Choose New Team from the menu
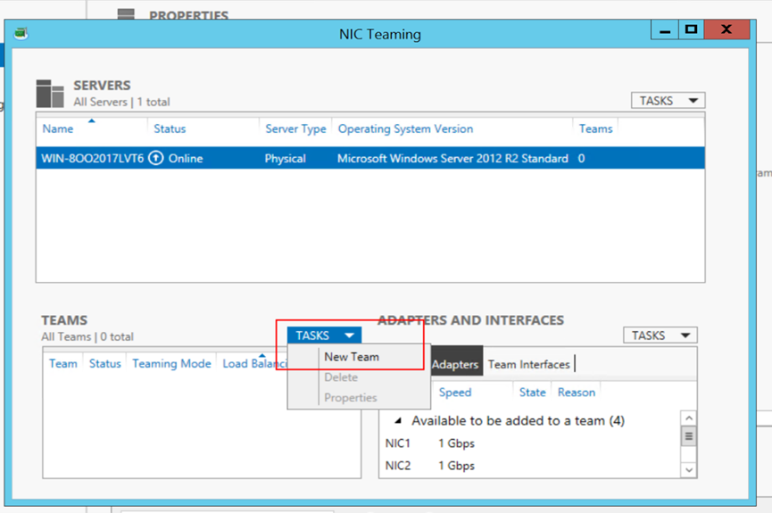This screenshot has height=513, width=772. (x=352, y=357)
